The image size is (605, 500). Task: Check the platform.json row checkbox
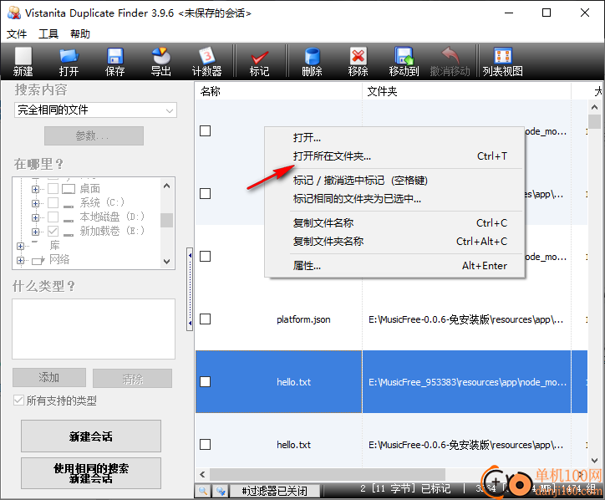click(206, 319)
